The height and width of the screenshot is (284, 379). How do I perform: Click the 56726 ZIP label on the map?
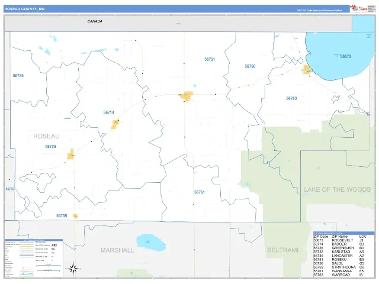[51, 146]
